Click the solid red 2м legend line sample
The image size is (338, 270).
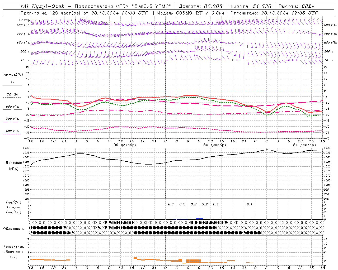12,85
